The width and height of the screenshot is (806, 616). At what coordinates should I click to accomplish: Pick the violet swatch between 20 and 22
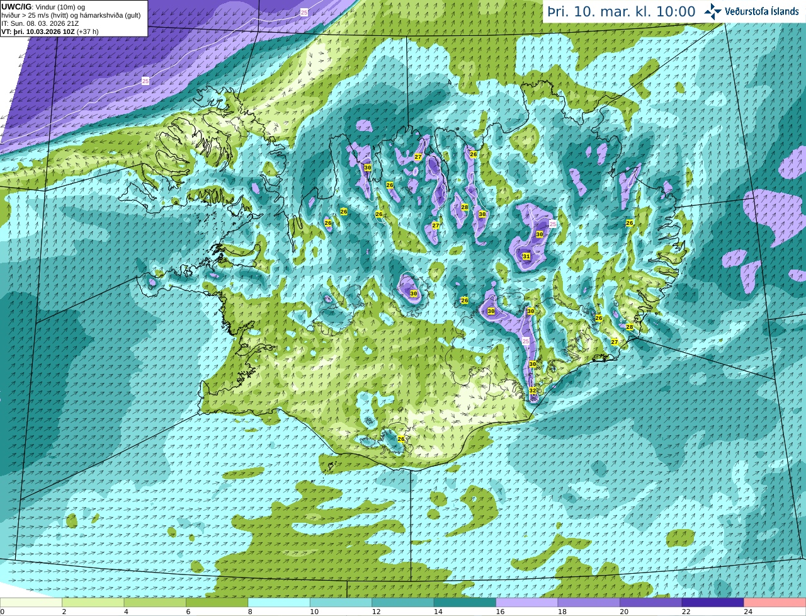[x=651, y=602]
